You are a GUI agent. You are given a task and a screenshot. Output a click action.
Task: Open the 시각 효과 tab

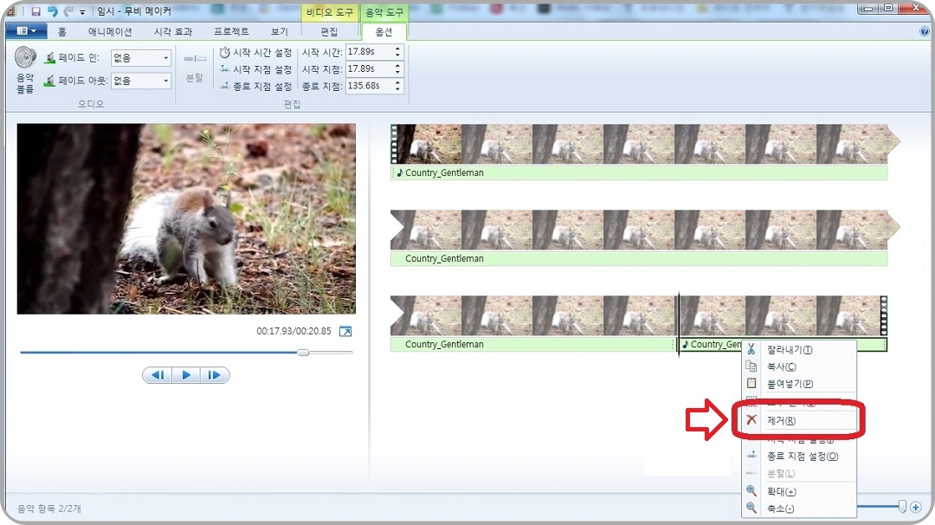[x=173, y=31]
